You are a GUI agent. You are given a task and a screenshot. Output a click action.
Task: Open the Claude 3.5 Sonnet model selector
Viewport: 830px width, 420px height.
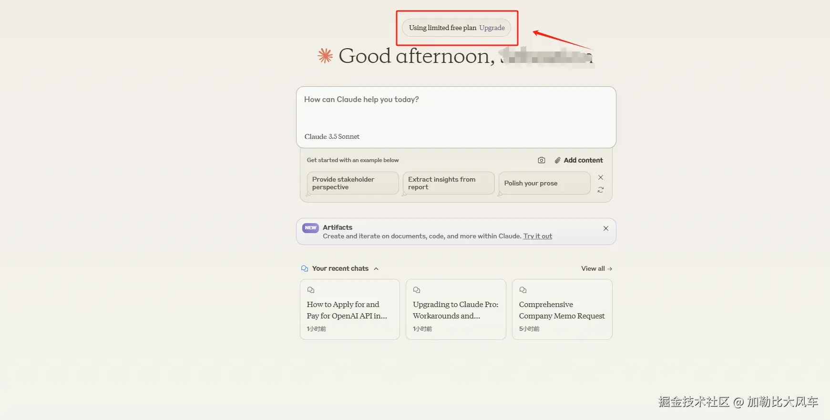click(332, 136)
